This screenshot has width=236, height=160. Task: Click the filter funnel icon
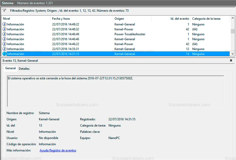click(4, 11)
